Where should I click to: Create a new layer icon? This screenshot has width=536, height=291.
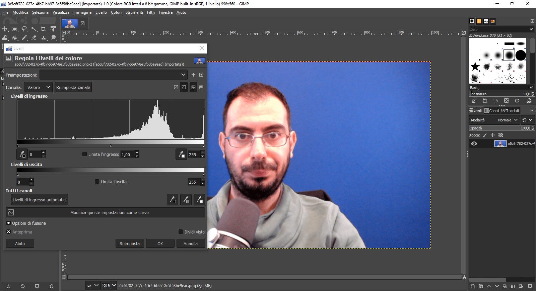point(473,286)
